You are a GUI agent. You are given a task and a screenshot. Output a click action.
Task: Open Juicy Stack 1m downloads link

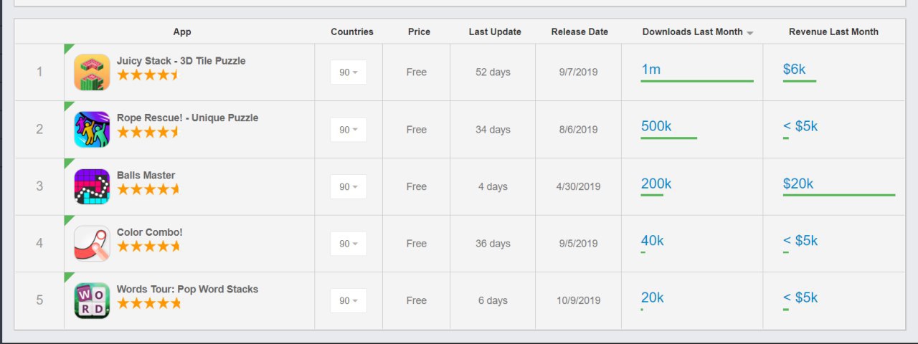pos(650,70)
